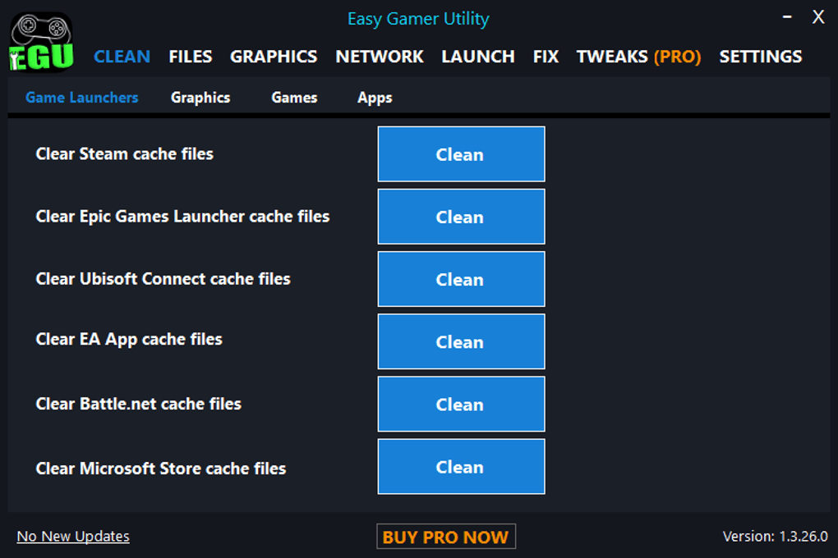Click the 'Version: 1.3.26.0' text
The width and height of the screenshot is (838, 558).
[775, 536]
